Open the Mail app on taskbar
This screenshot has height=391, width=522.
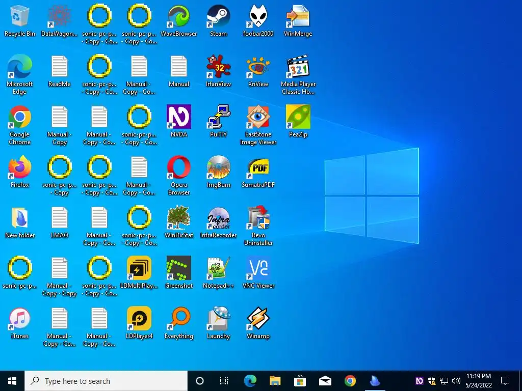point(325,381)
